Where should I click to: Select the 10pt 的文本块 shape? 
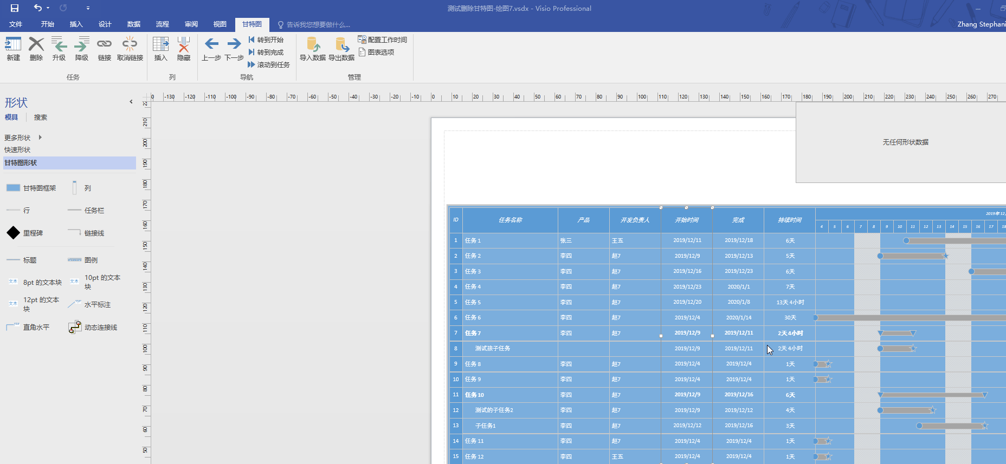pos(95,282)
